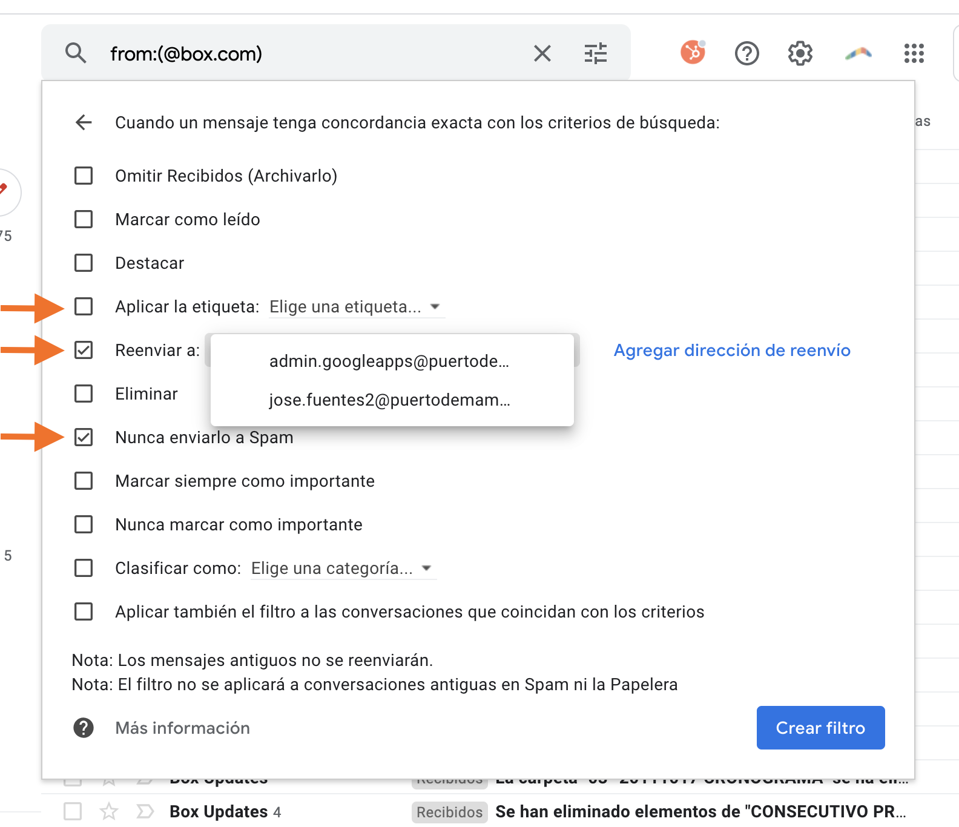Open the Help question mark icon
Screen dimensions: 959x827
746,53
